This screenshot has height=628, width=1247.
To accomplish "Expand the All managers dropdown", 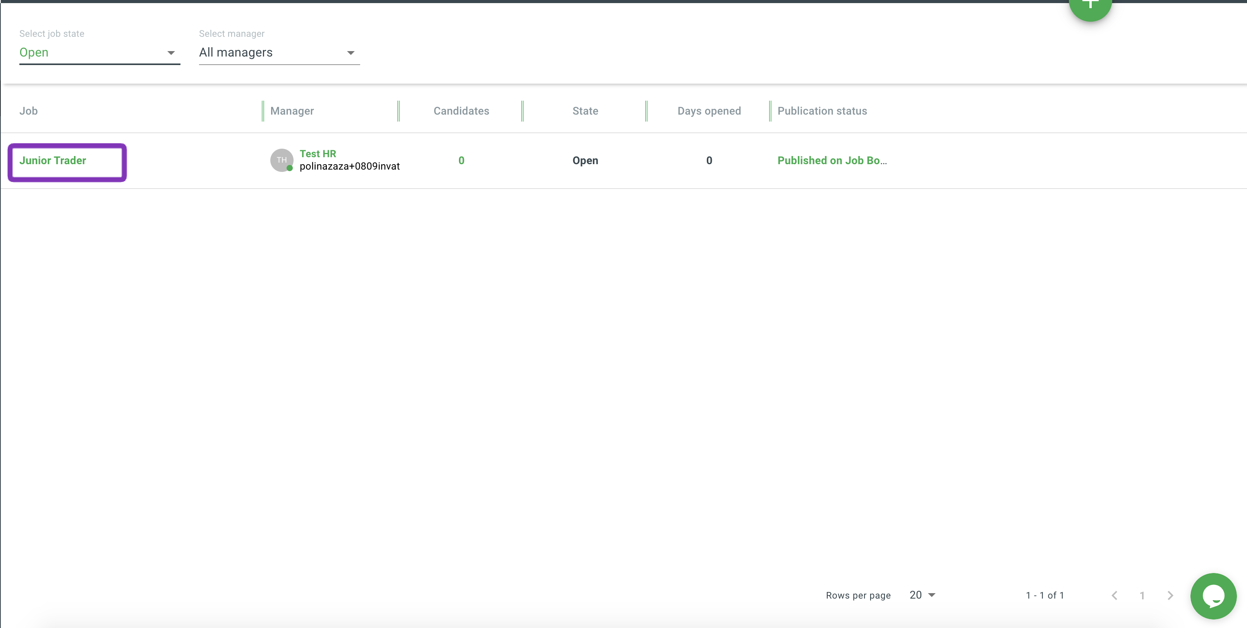I will (x=279, y=52).
